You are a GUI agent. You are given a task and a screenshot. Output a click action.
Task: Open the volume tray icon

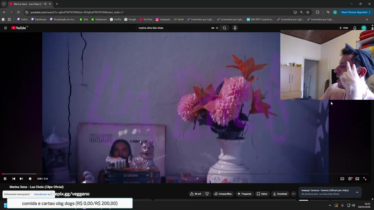(353, 205)
